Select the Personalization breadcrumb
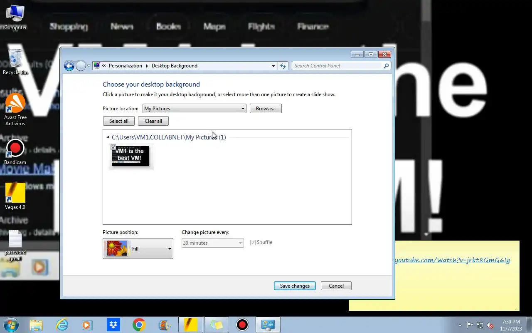This screenshot has height=333, width=532. click(x=125, y=66)
